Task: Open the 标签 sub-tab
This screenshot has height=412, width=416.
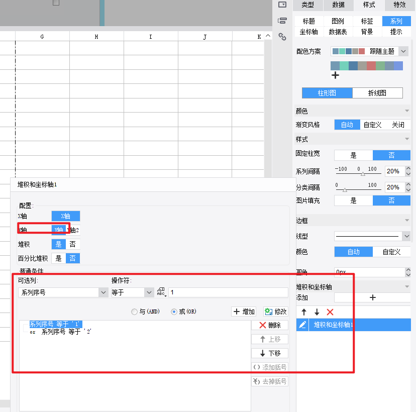Action: (367, 21)
